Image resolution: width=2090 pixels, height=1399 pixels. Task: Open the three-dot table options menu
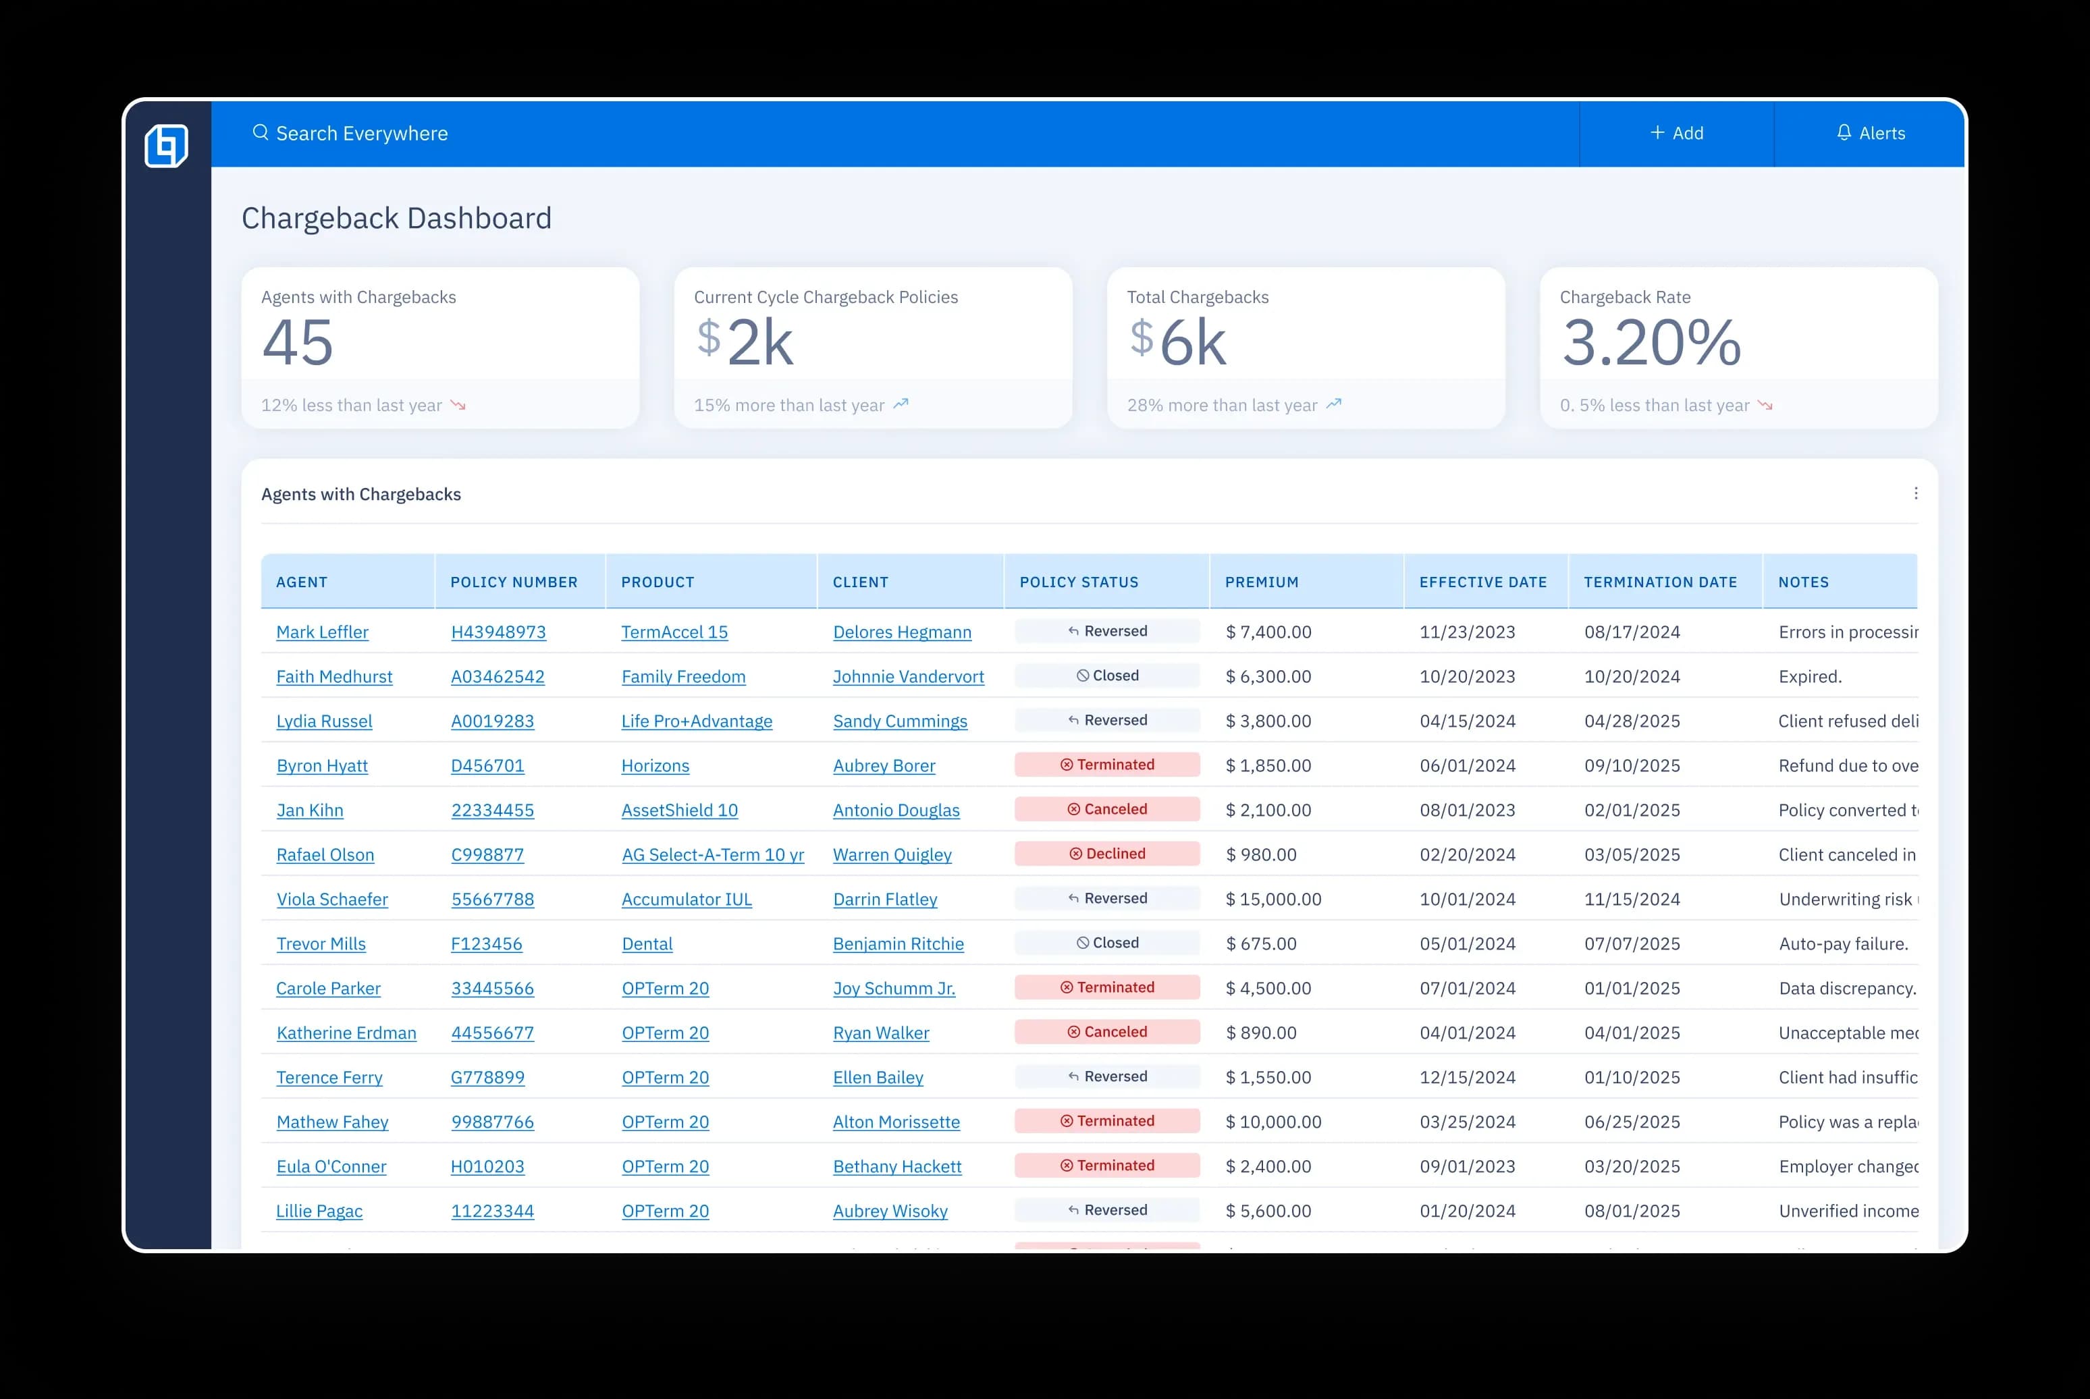[1915, 493]
